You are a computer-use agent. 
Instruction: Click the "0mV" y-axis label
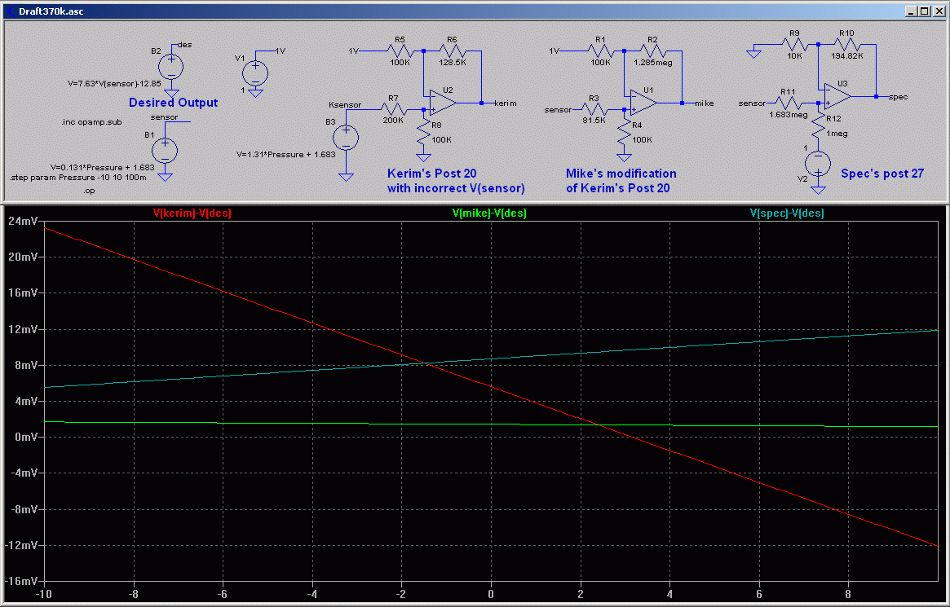click(26, 437)
